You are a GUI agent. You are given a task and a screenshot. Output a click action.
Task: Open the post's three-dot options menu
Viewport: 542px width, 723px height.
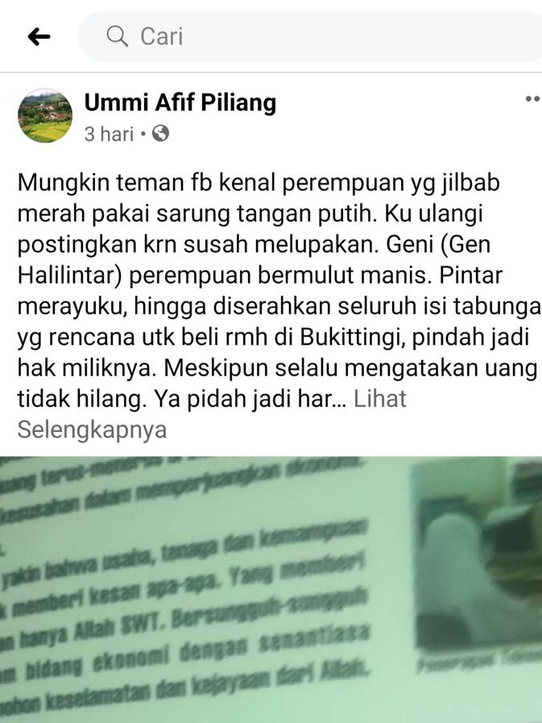pos(533,98)
